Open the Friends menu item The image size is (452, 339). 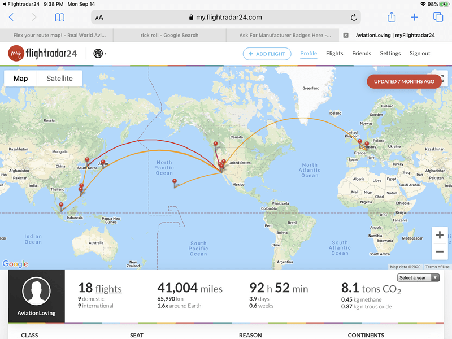pyautogui.click(x=362, y=53)
